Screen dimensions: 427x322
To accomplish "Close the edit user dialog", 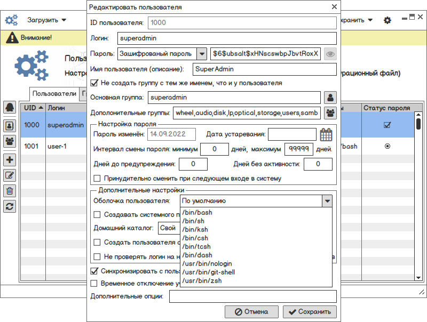I will [x=335, y=7].
